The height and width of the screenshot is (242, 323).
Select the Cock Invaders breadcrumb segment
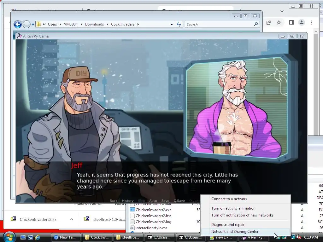click(x=123, y=24)
